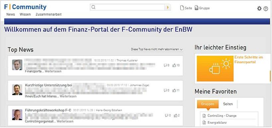Click Weiterlesen after 'Ihnen/Euch hat Interes...'

point(68,96)
